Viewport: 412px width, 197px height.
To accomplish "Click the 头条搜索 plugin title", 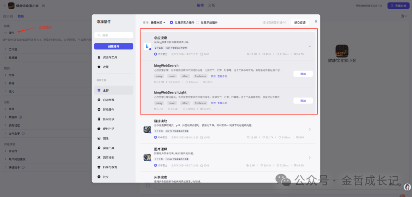I will [161, 177].
